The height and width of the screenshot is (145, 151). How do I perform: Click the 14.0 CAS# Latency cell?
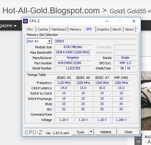pos(64,88)
